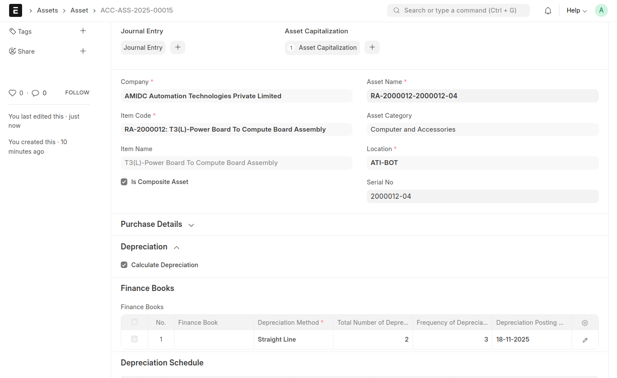The width and height of the screenshot is (617, 378).
Task: Open Finance Books table settings gear
Action: [x=585, y=323]
